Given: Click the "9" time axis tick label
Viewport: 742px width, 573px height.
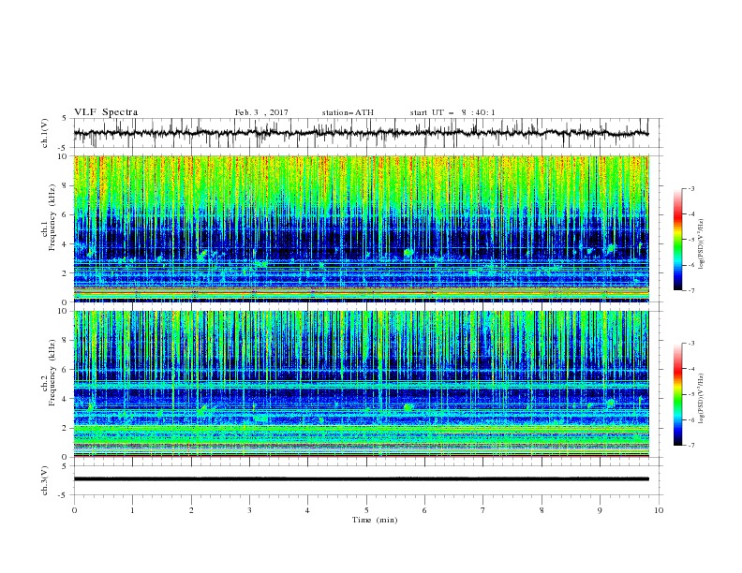Looking at the screenshot, I should pyautogui.click(x=600, y=510).
